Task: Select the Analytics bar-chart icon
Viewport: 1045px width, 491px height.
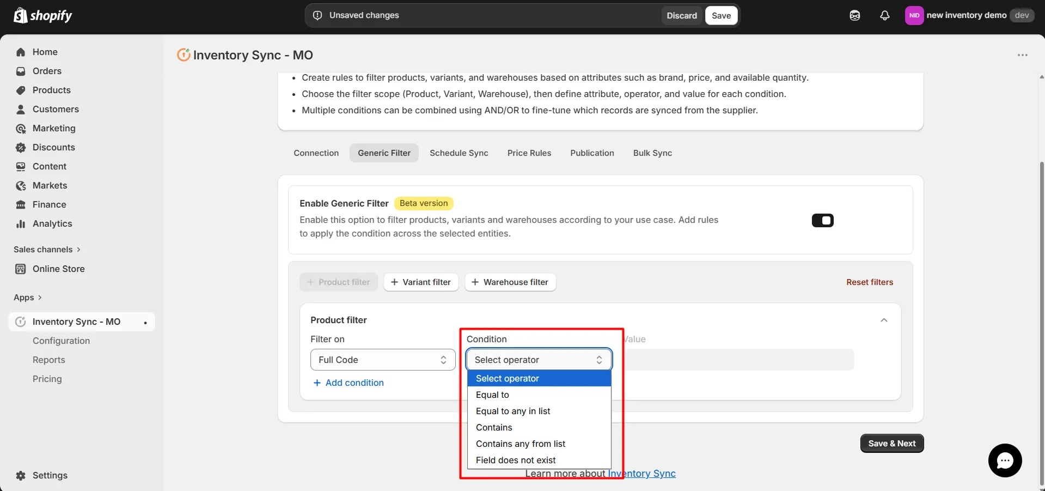Action: pos(20,224)
